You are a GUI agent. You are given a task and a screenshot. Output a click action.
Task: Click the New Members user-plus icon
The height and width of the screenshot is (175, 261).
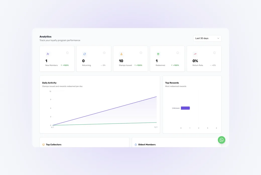(x=48, y=54)
